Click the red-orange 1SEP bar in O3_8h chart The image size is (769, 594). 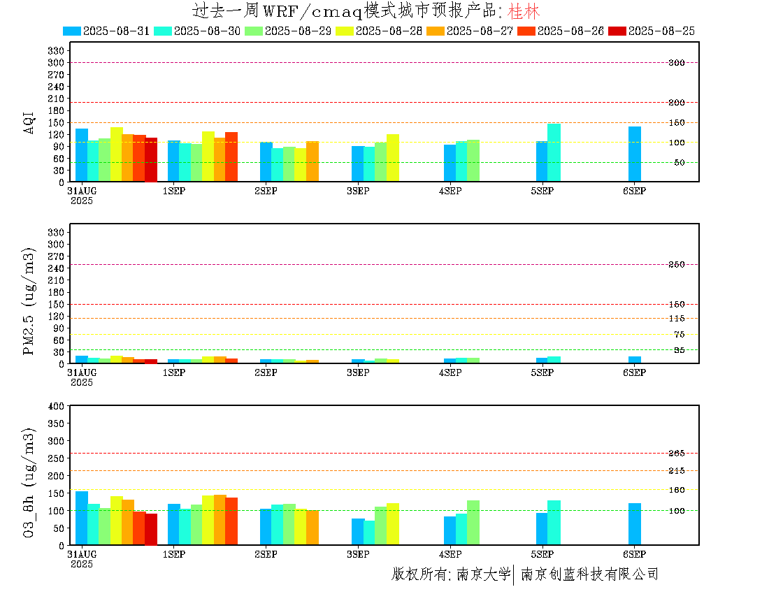(231, 521)
